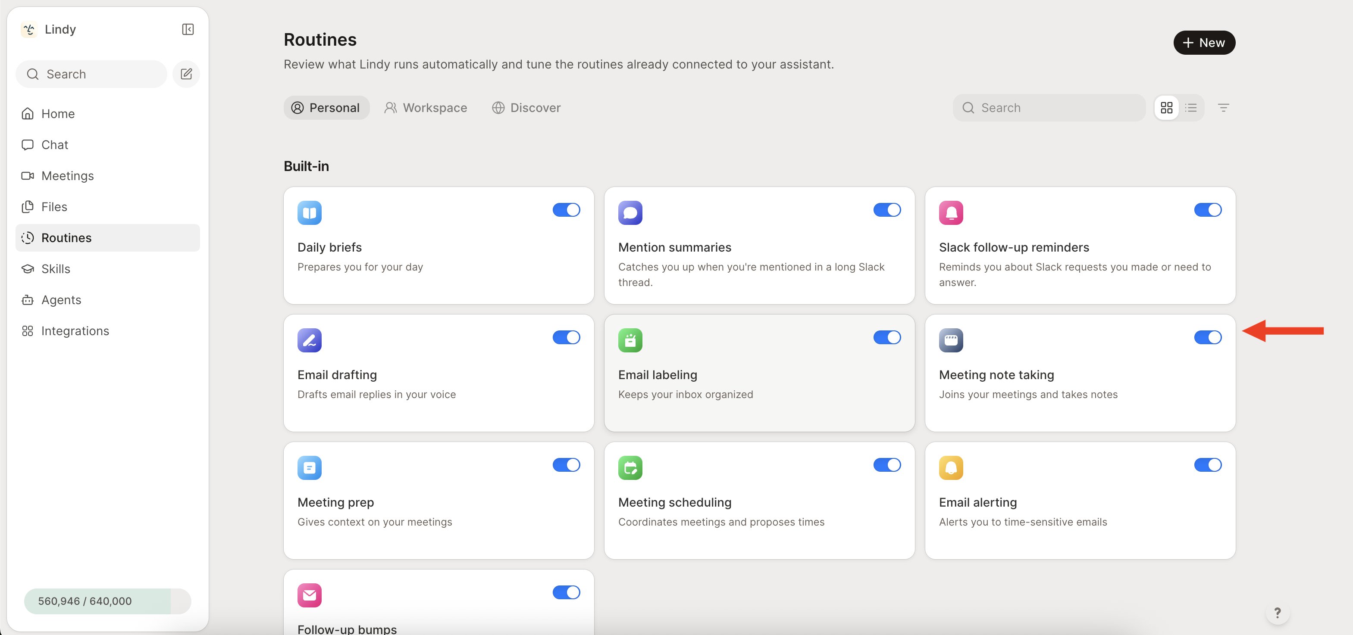Turn off Meeting scheduling
Viewport: 1353px width, 635px height.
pos(887,465)
